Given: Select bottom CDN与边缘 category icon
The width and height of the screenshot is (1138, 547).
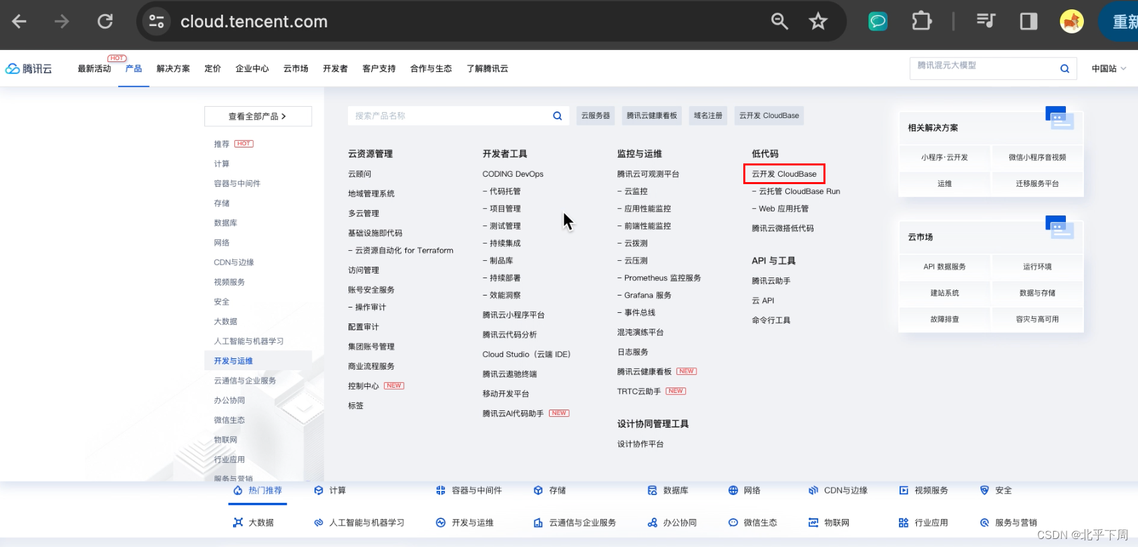Looking at the screenshot, I should 813,490.
